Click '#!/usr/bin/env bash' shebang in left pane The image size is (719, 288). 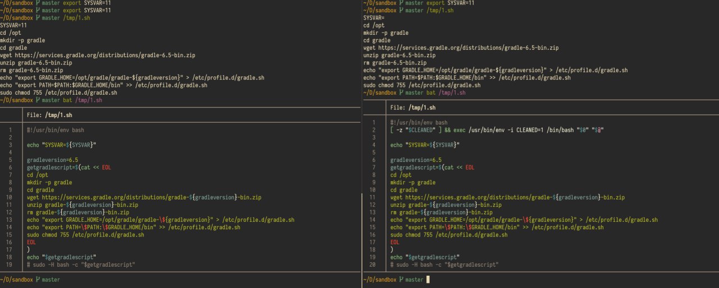coord(56,130)
